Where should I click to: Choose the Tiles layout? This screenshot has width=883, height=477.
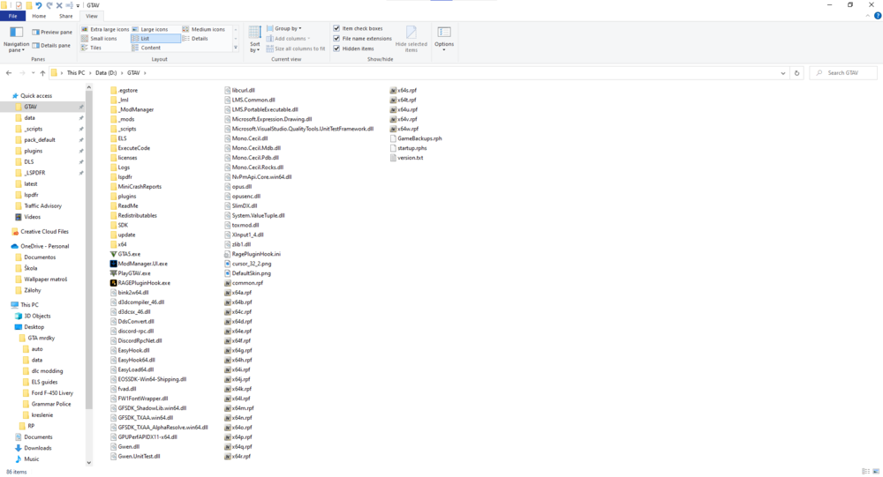click(x=91, y=48)
